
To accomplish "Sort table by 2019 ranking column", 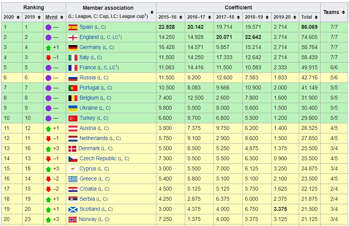I will click(x=39, y=18).
